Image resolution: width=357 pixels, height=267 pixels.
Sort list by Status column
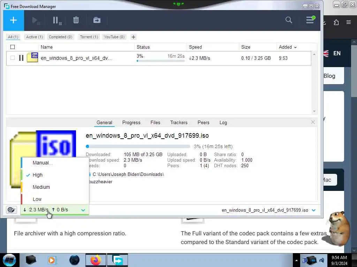(143, 47)
